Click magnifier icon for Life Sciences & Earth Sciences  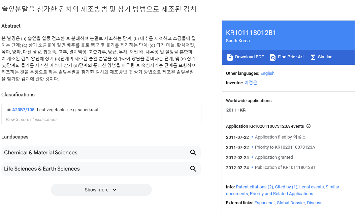pyautogui.click(x=193, y=169)
